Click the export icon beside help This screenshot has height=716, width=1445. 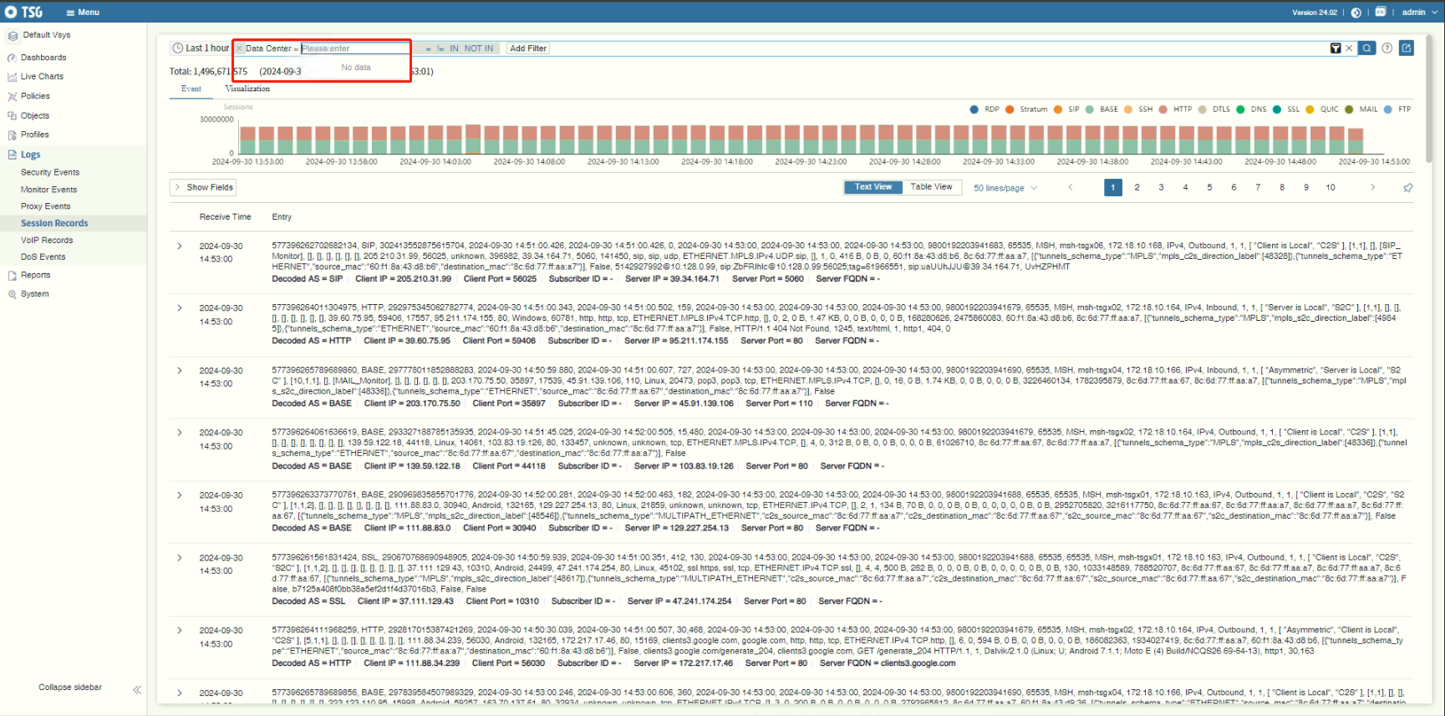coord(1407,48)
